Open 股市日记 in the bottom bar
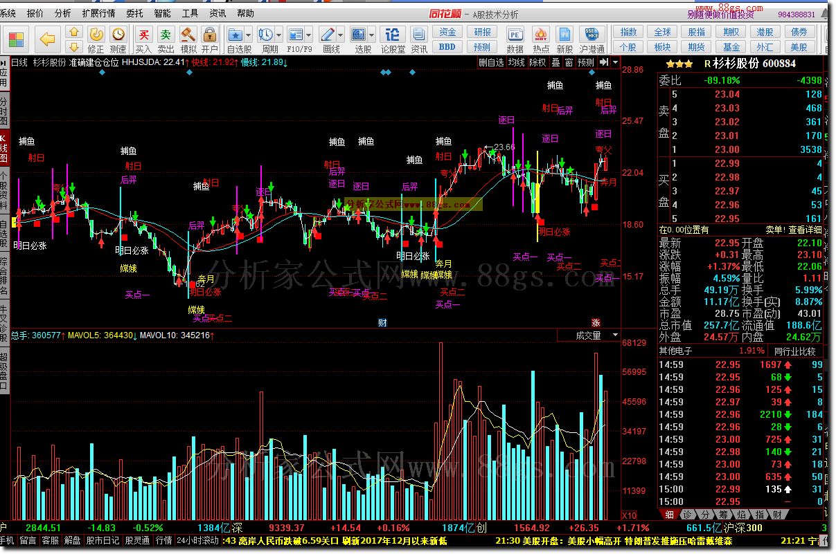The height and width of the screenshot is (554, 836). click(x=102, y=540)
